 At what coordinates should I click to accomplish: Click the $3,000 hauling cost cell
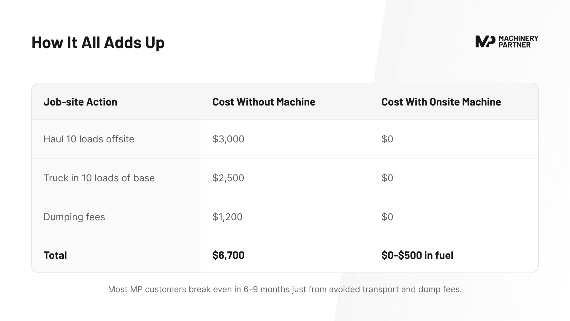point(228,139)
